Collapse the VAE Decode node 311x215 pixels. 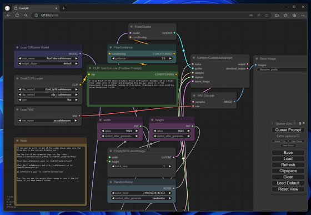pyautogui.click(x=194, y=96)
